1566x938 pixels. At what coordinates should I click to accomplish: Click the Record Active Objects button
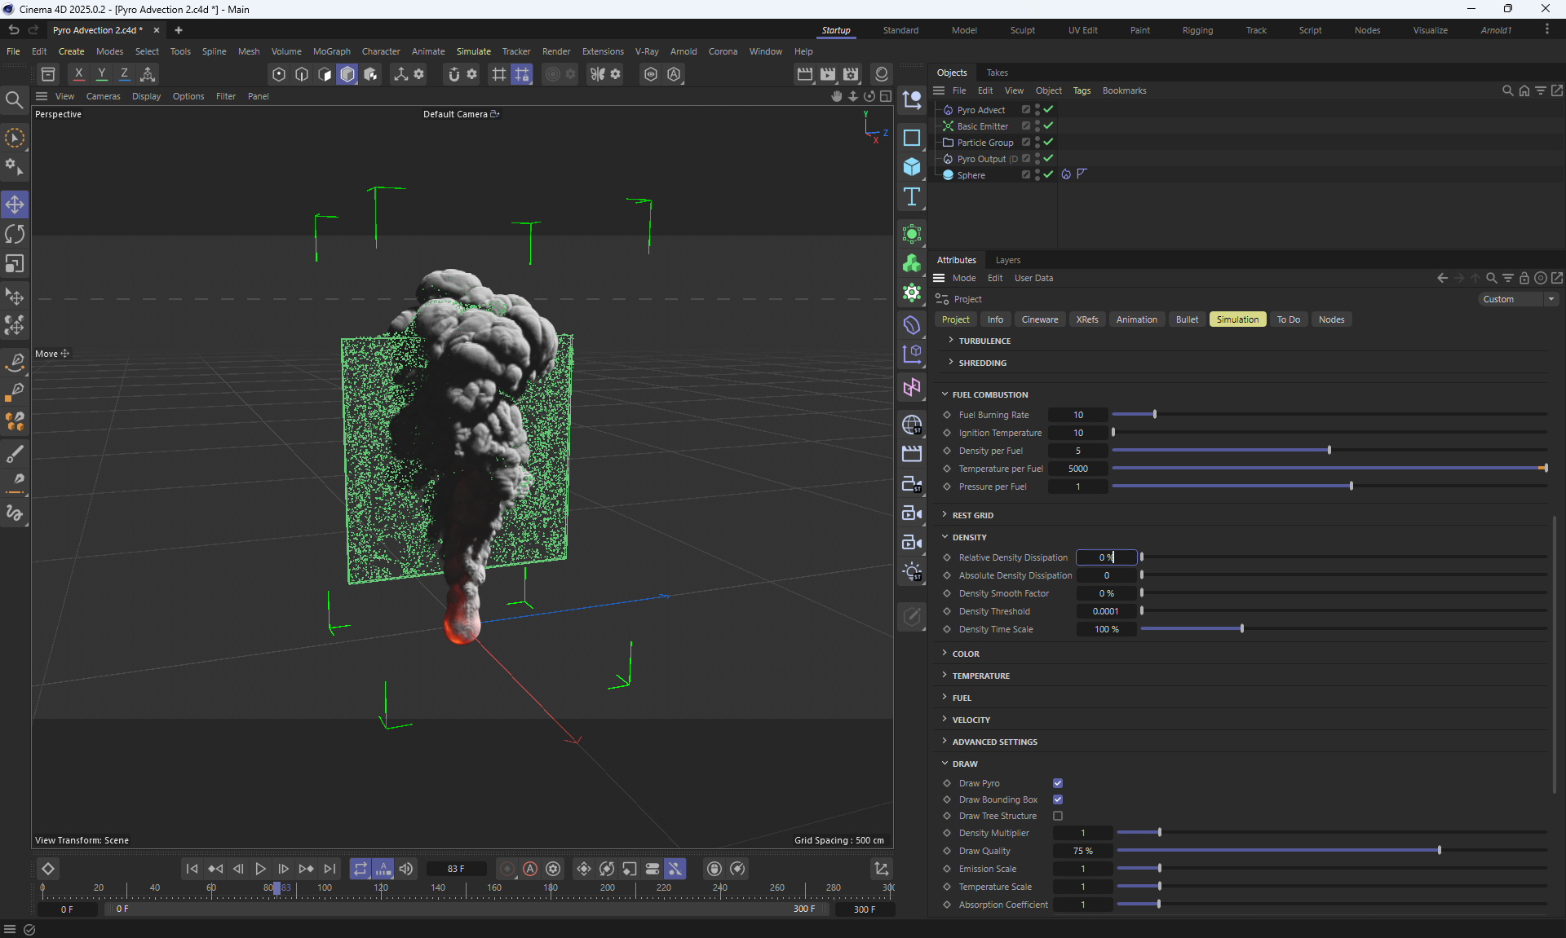(x=507, y=869)
